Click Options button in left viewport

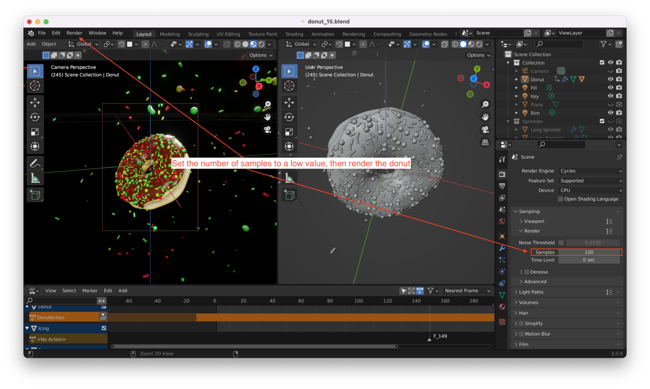tap(261, 55)
